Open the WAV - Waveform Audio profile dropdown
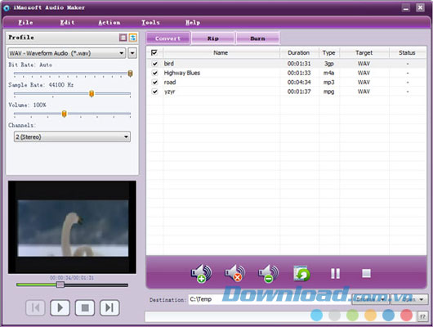 [x=66, y=53]
